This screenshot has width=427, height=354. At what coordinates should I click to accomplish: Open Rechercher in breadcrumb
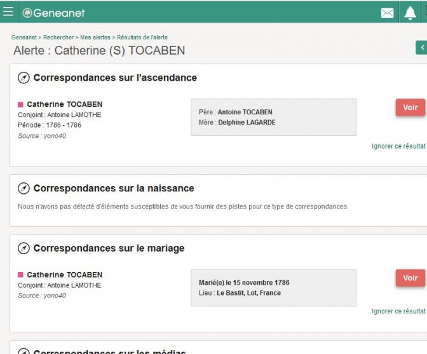click(x=58, y=37)
